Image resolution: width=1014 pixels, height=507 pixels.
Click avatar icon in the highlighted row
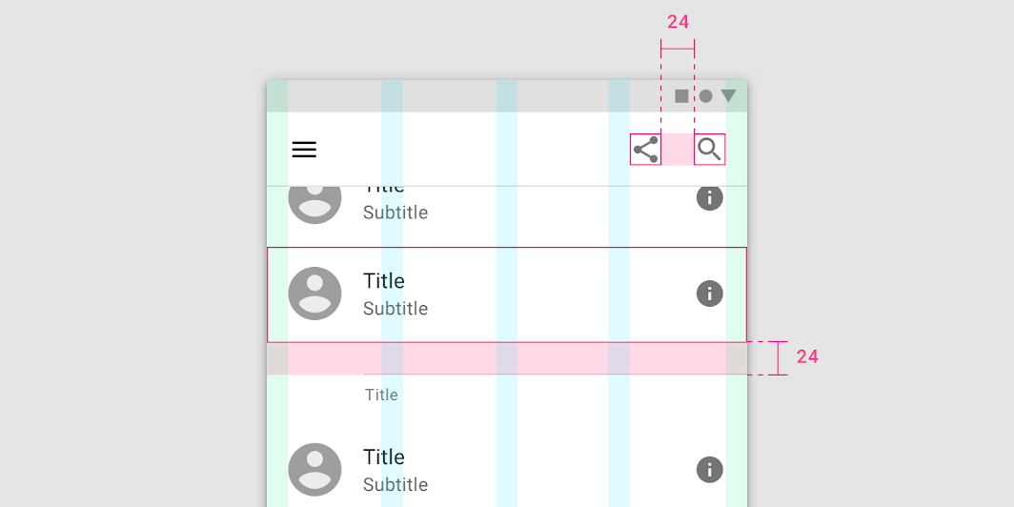(x=314, y=294)
